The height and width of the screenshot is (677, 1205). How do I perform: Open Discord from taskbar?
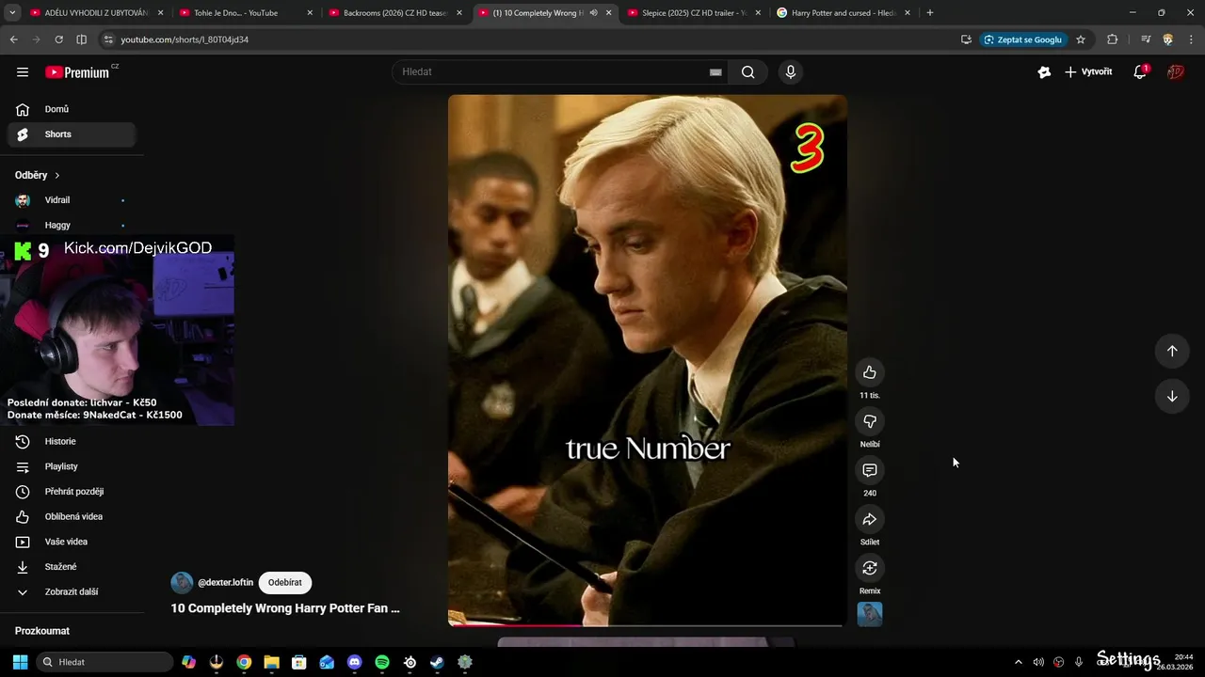pyautogui.click(x=354, y=662)
